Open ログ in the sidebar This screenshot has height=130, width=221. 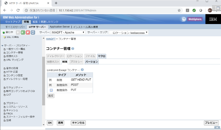(x=8, y=94)
